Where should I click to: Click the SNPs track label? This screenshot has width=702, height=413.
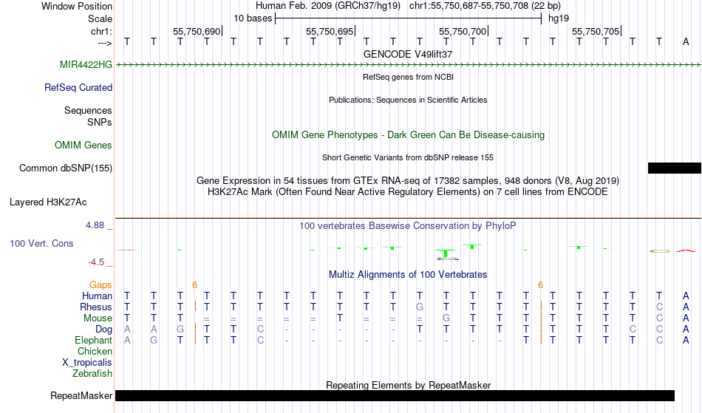pyautogui.click(x=100, y=122)
